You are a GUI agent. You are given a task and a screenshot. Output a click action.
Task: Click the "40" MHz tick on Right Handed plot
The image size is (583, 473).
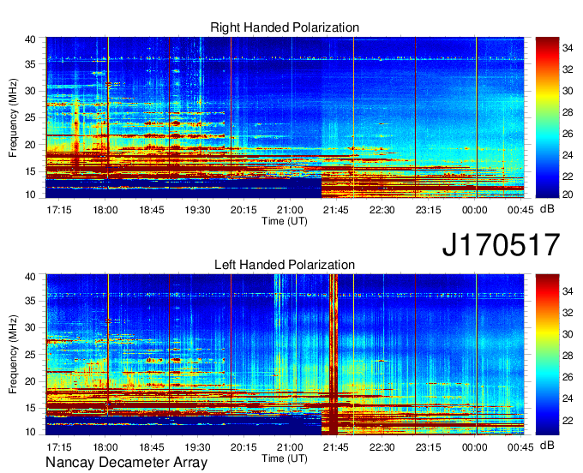(30, 39)
